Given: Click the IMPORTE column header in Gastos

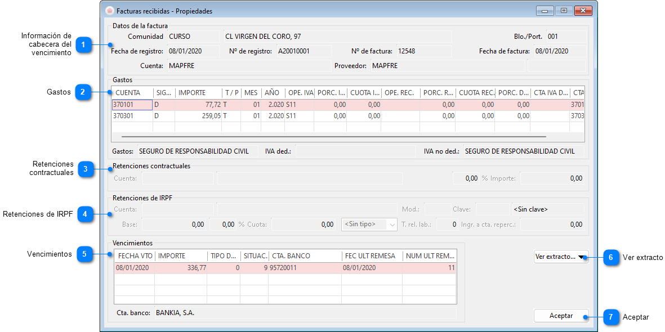Looking at the screenshot, I should (x=198, y=93).
